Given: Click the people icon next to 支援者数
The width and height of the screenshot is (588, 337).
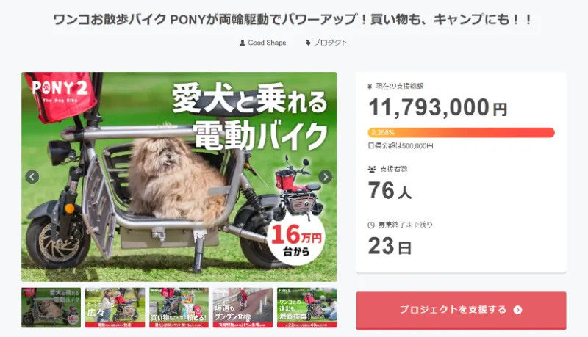Looking at the screenshot, I should [370, 169].
